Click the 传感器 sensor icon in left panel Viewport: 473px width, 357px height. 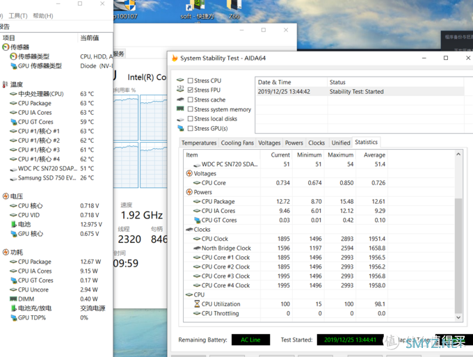click(6, 47)
